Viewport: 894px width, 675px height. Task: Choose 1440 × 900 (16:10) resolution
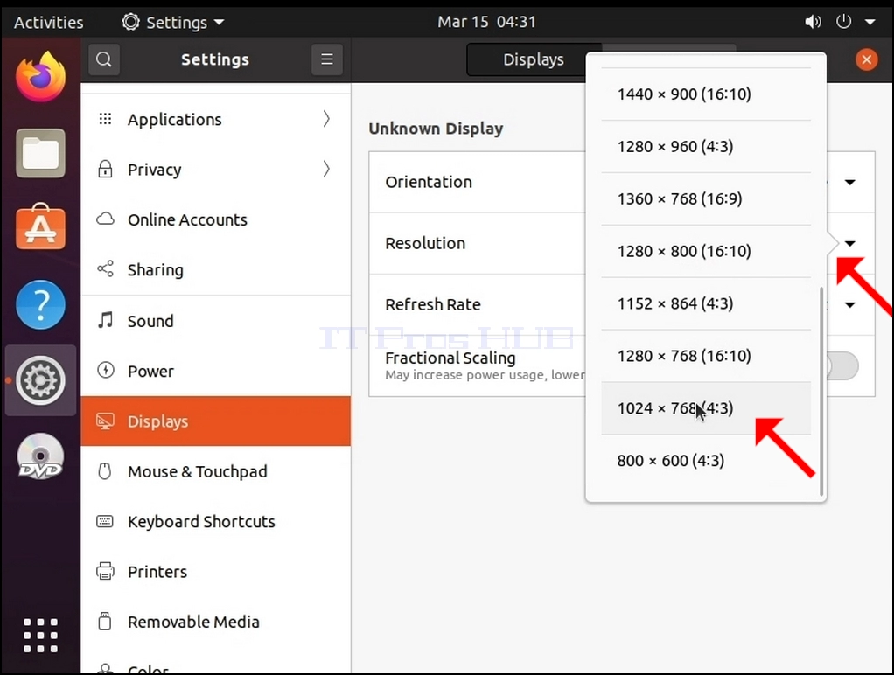pos(706,94)
